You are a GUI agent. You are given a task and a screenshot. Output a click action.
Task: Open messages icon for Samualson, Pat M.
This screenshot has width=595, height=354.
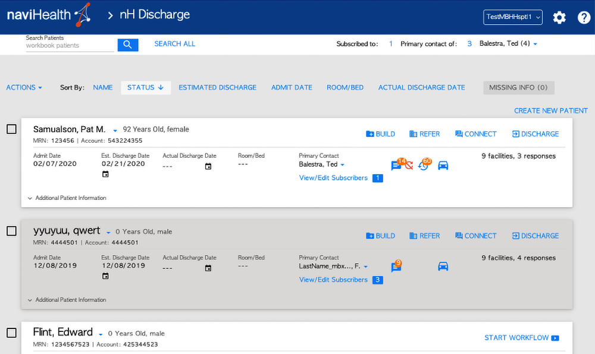396,166
